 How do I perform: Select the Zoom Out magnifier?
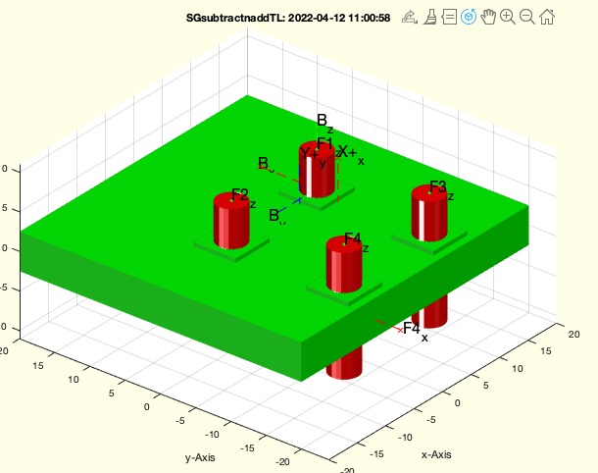(527, 17)
